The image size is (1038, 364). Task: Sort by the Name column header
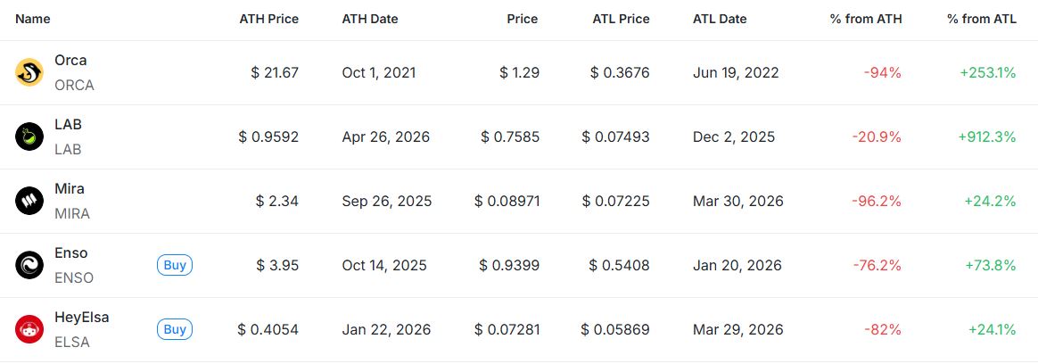click(x=33, y=19)
